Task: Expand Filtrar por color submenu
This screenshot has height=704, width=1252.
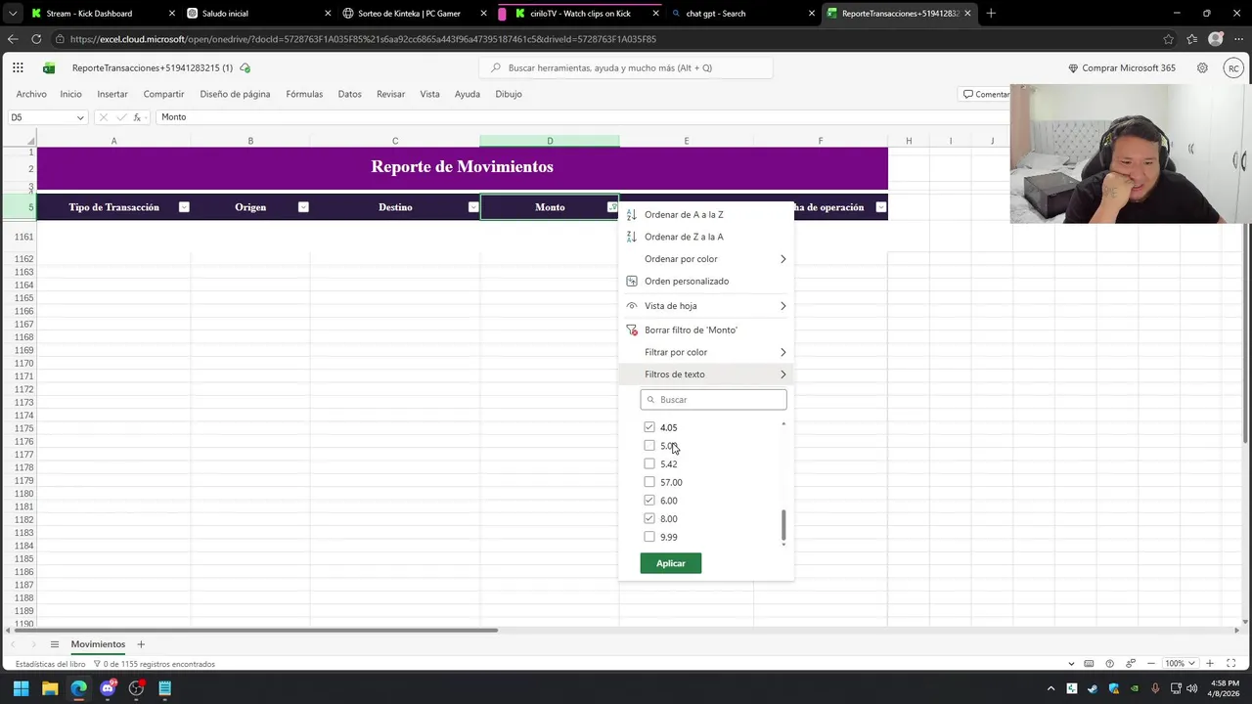Action: coord(706,352)
